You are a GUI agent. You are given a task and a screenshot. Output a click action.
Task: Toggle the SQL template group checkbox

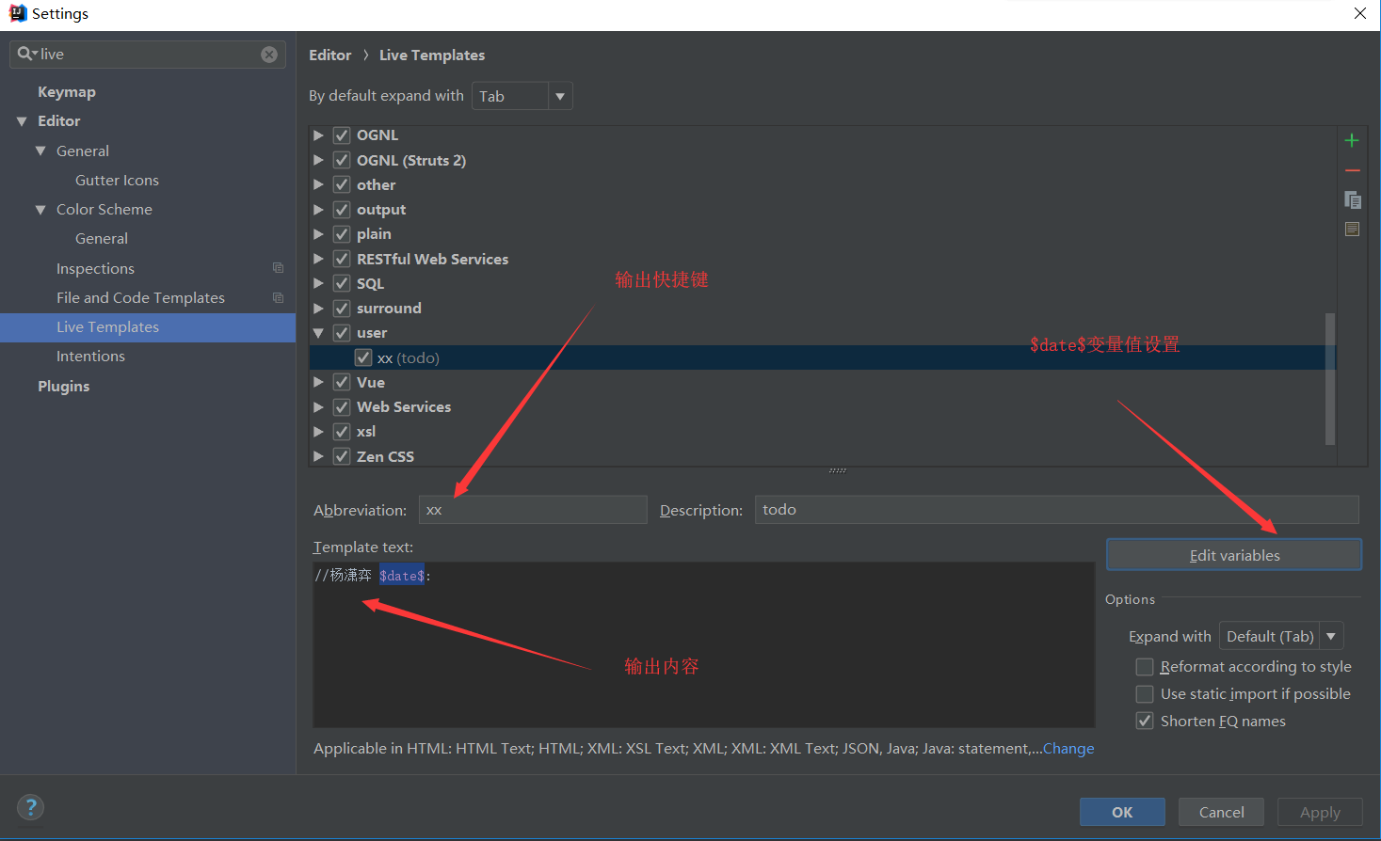(342, 283)
